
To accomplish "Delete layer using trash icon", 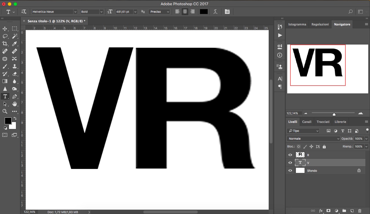I will (360, 211).
